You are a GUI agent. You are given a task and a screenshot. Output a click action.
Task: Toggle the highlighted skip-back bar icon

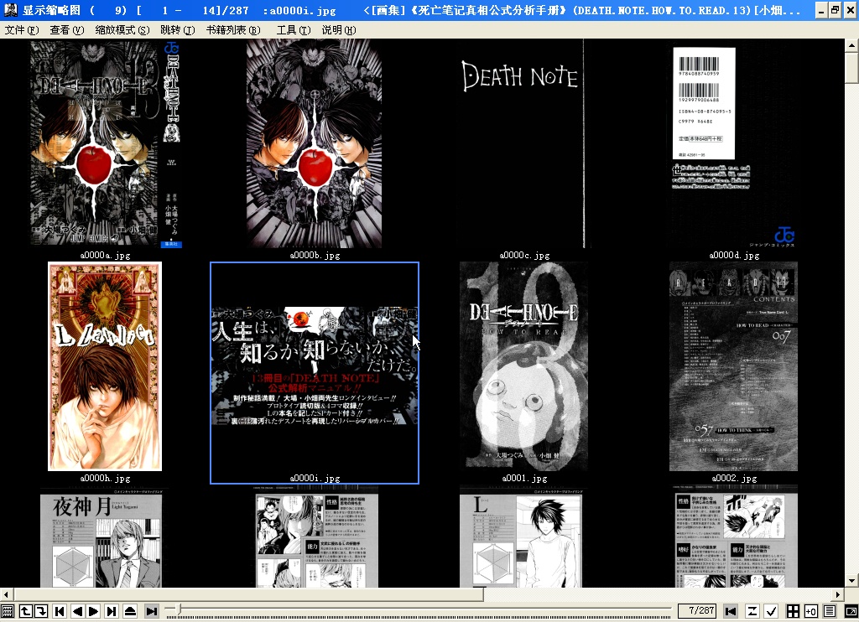731,611
